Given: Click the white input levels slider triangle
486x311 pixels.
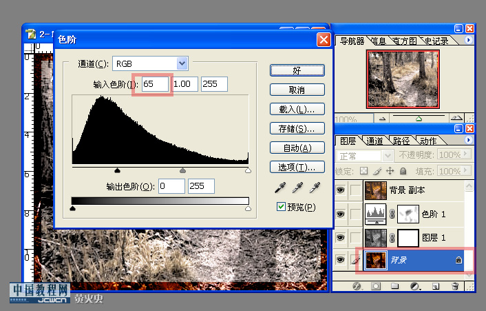Looking at the screenshot, I should point(248,170).
